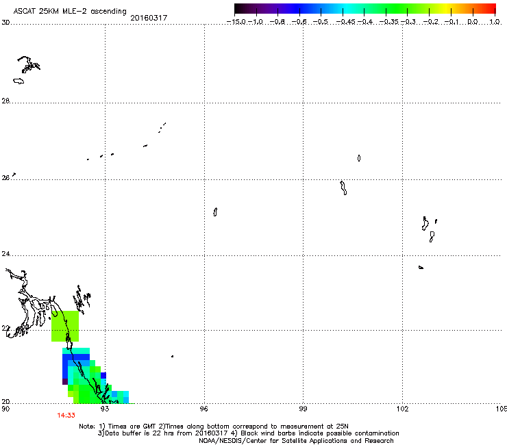Click the longitude label 93
Screen dimensions: 507x445
click(105, 409)
